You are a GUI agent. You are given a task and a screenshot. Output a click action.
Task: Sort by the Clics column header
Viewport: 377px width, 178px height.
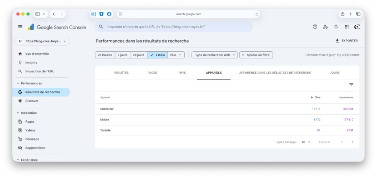[x=316, y=98]
